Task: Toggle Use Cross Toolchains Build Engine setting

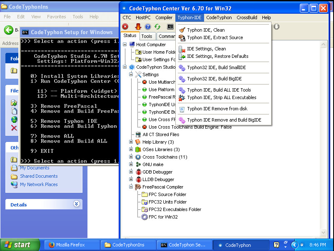Action: click(x=145, y=127)
